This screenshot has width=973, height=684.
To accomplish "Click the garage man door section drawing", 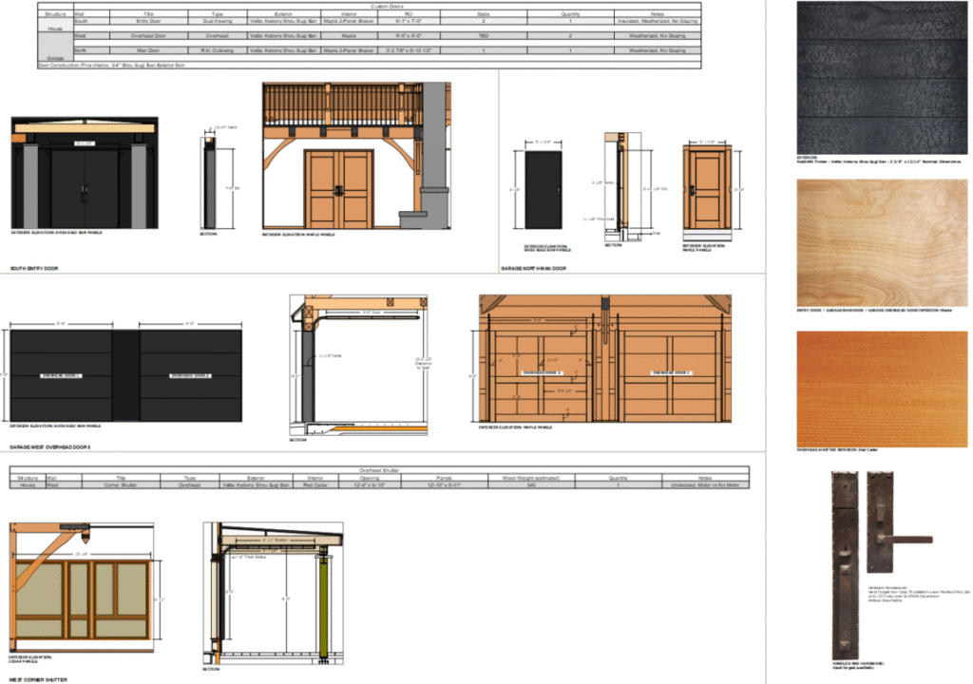I will 618,185.
